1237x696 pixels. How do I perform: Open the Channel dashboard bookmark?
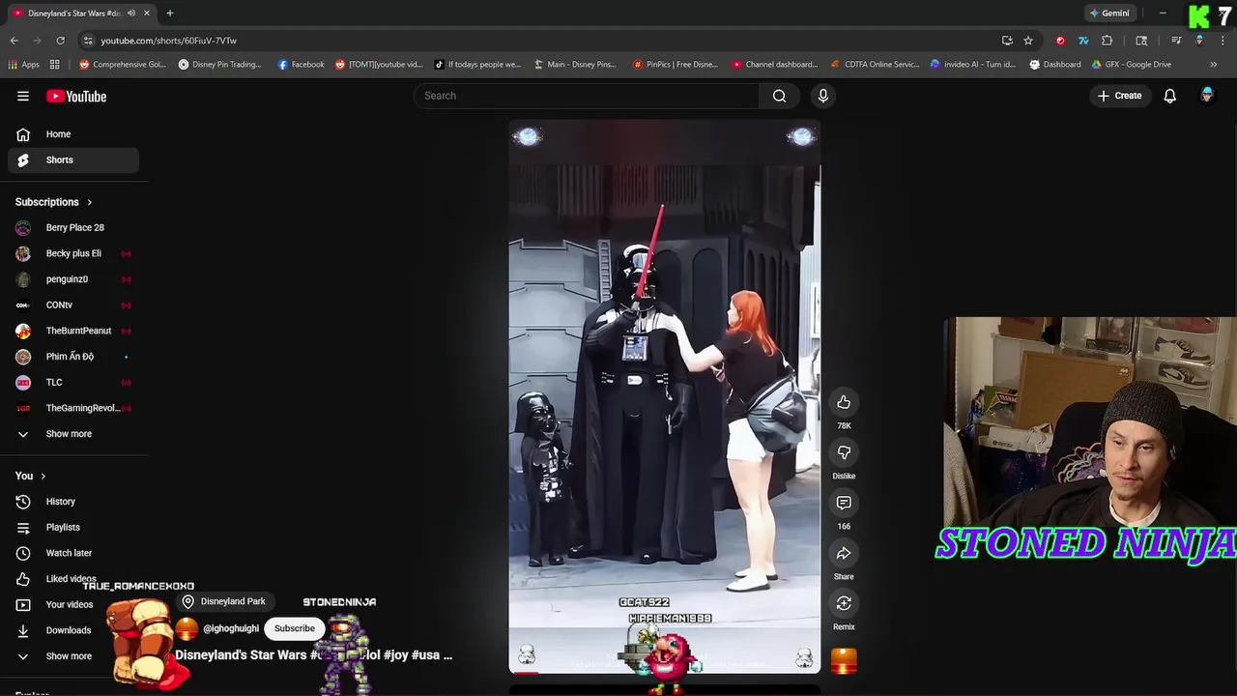pyautogui.click(x=775, y=65)
